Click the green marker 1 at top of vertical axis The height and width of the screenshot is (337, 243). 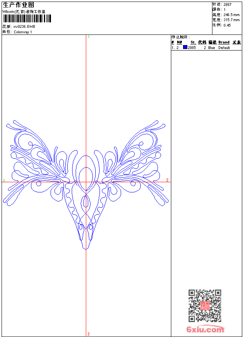point(89,36)
